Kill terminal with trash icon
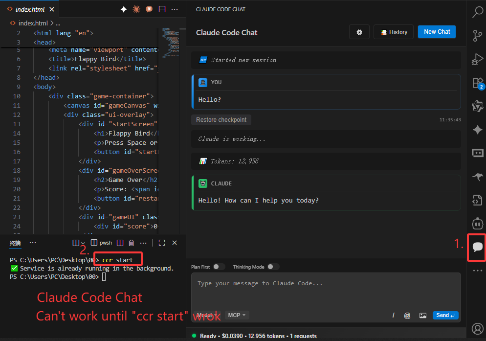 132,243
